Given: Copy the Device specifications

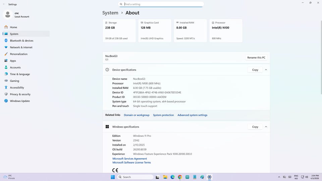Looking at the screenshot, I should 255,70.
